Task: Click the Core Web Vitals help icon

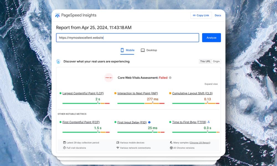Action: pyautogui.click(x=170, y=78)
